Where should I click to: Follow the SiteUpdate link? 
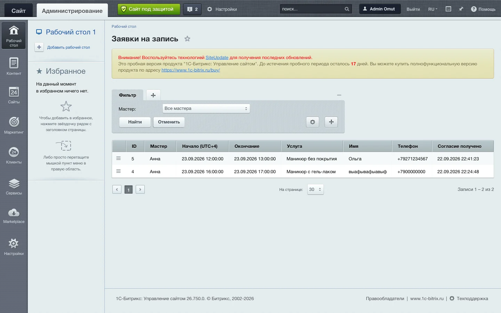click(217, 58)
